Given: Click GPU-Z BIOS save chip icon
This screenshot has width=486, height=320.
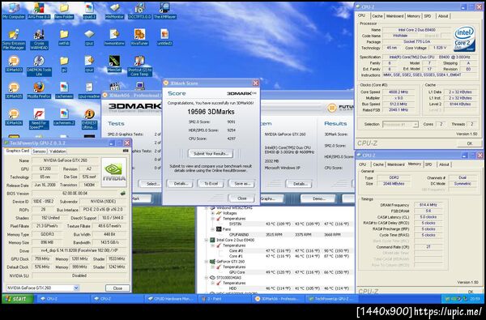Looking at the screenshot, I should click(123, 193).
